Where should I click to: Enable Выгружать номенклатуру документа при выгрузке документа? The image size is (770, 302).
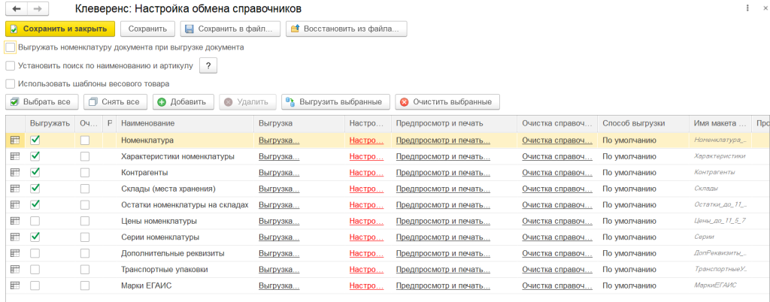11,47
